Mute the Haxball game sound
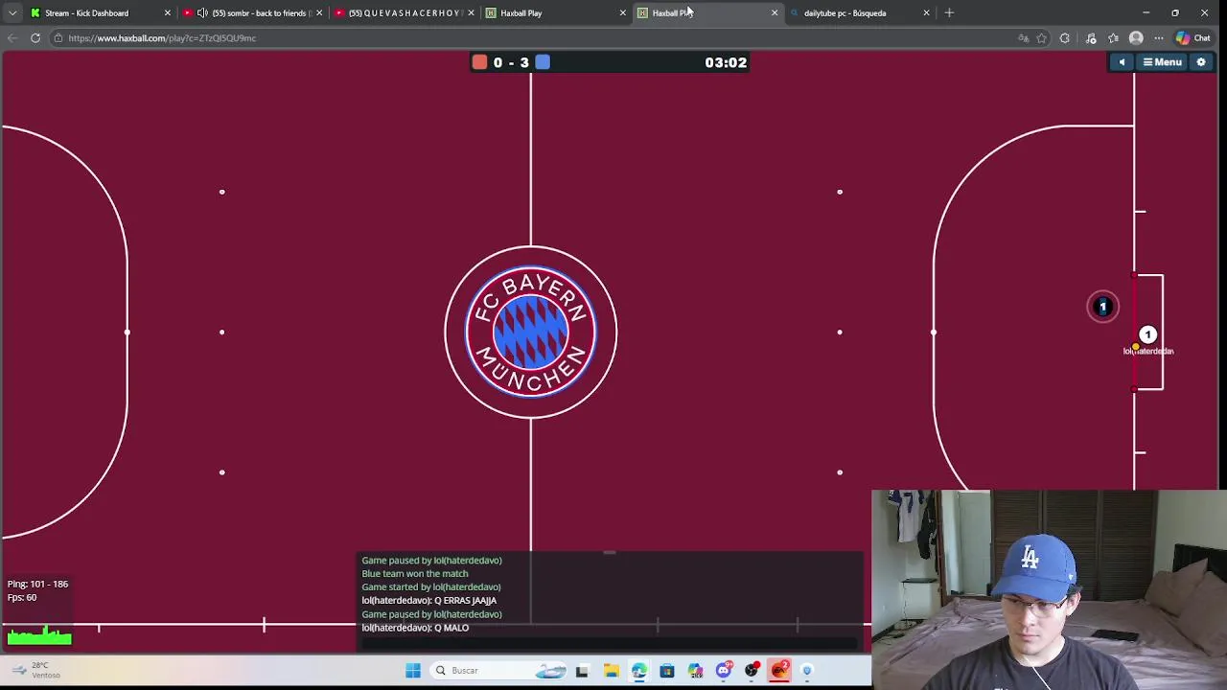Image resolution: width=1227 pixels, height=690 pixels. (x=1122, y=62)
